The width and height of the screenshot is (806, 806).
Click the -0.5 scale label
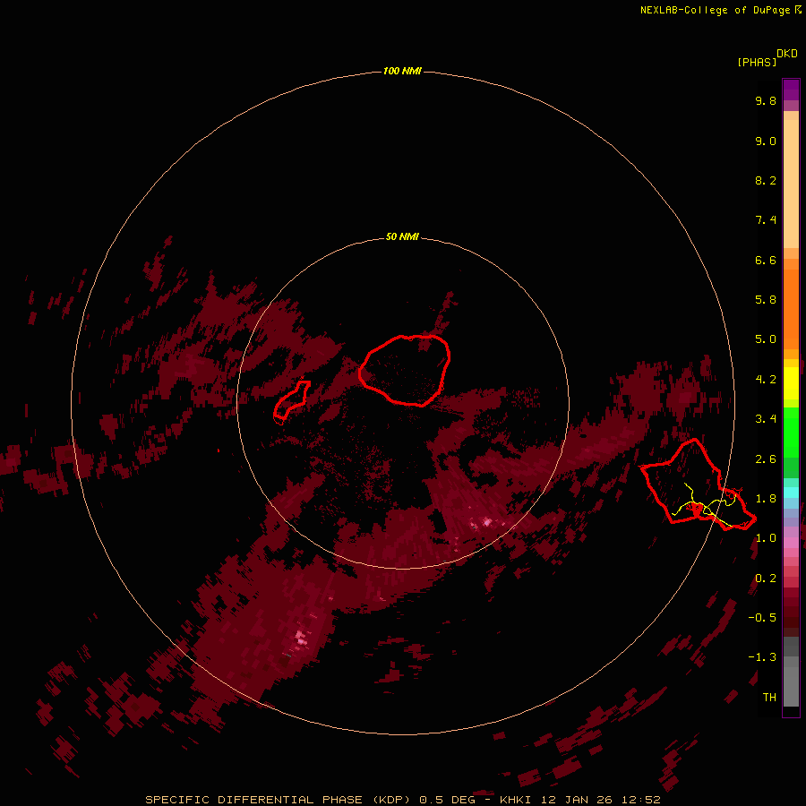[762, 618]
